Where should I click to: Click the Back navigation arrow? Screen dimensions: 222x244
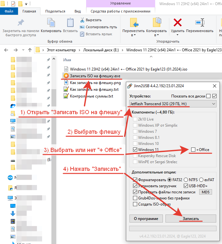[x=6, y=50]
